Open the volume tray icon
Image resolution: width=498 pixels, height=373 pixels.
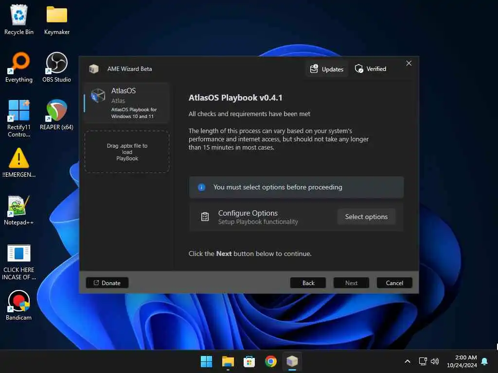[435, 361]
